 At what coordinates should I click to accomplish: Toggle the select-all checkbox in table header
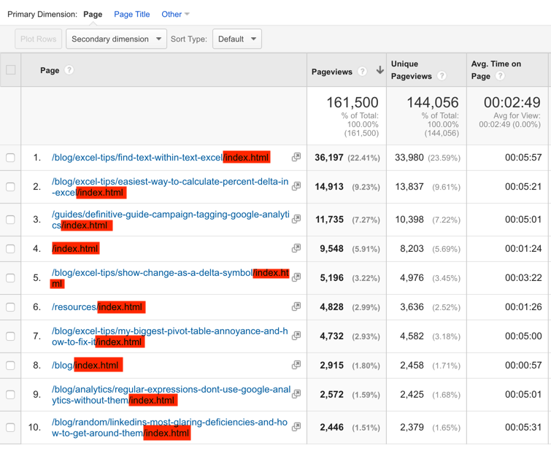11,70
